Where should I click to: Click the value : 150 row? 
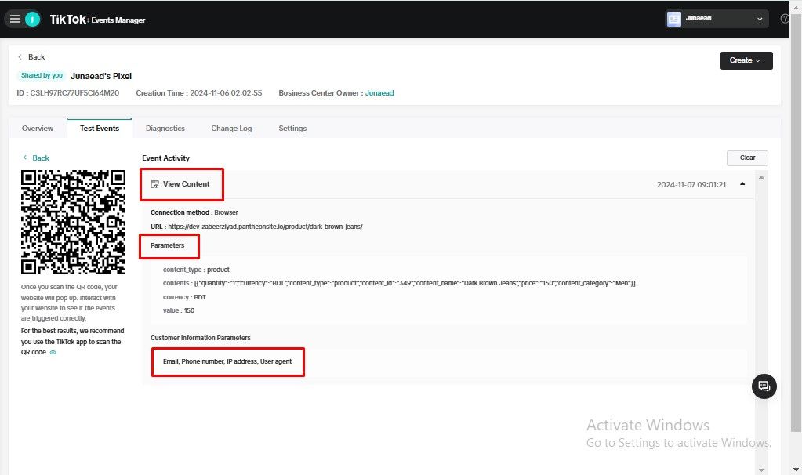tap(179, 310)
